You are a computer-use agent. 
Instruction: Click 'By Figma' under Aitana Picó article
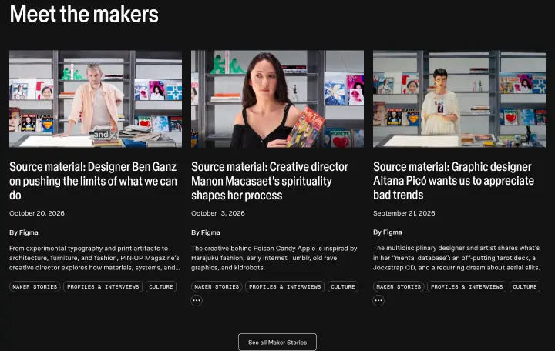[x=388, y=232]
